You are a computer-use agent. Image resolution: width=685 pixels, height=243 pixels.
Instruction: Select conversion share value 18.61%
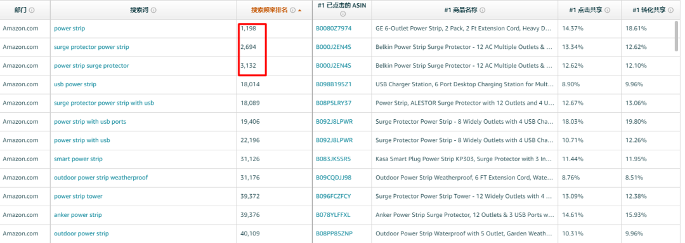point(636,29)
